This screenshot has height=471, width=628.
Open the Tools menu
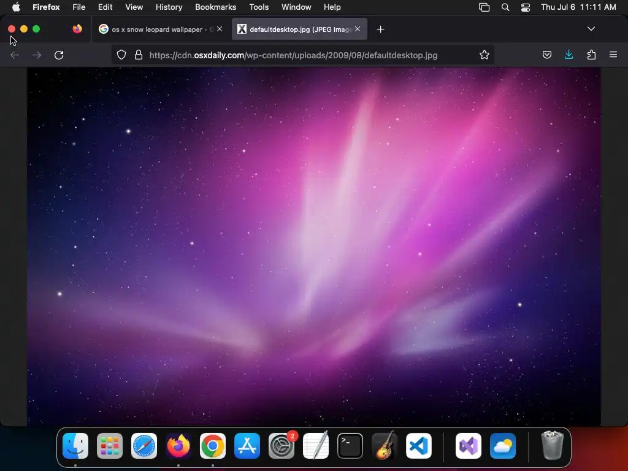click(259, 7)
